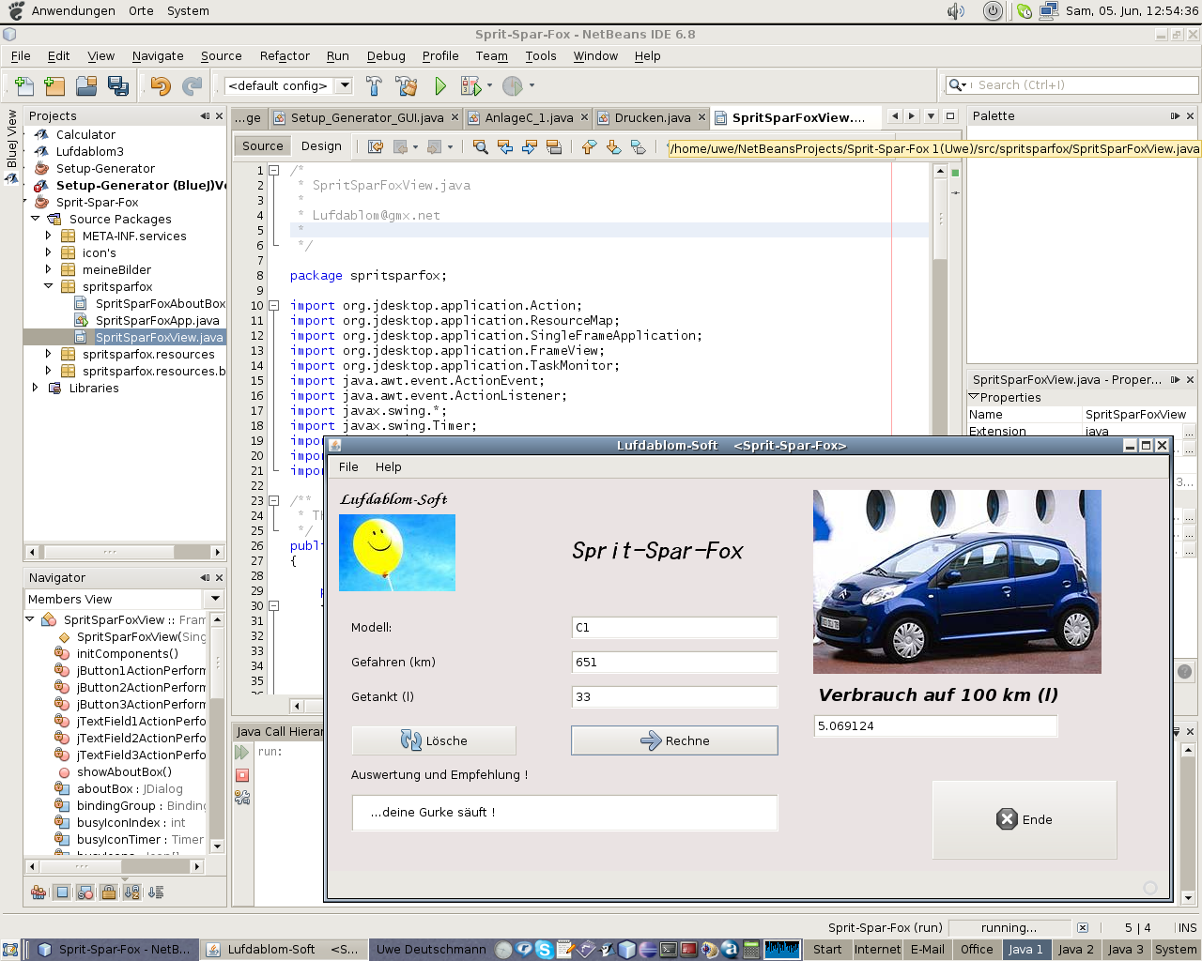Switch editor to Design view

[321, 145]
